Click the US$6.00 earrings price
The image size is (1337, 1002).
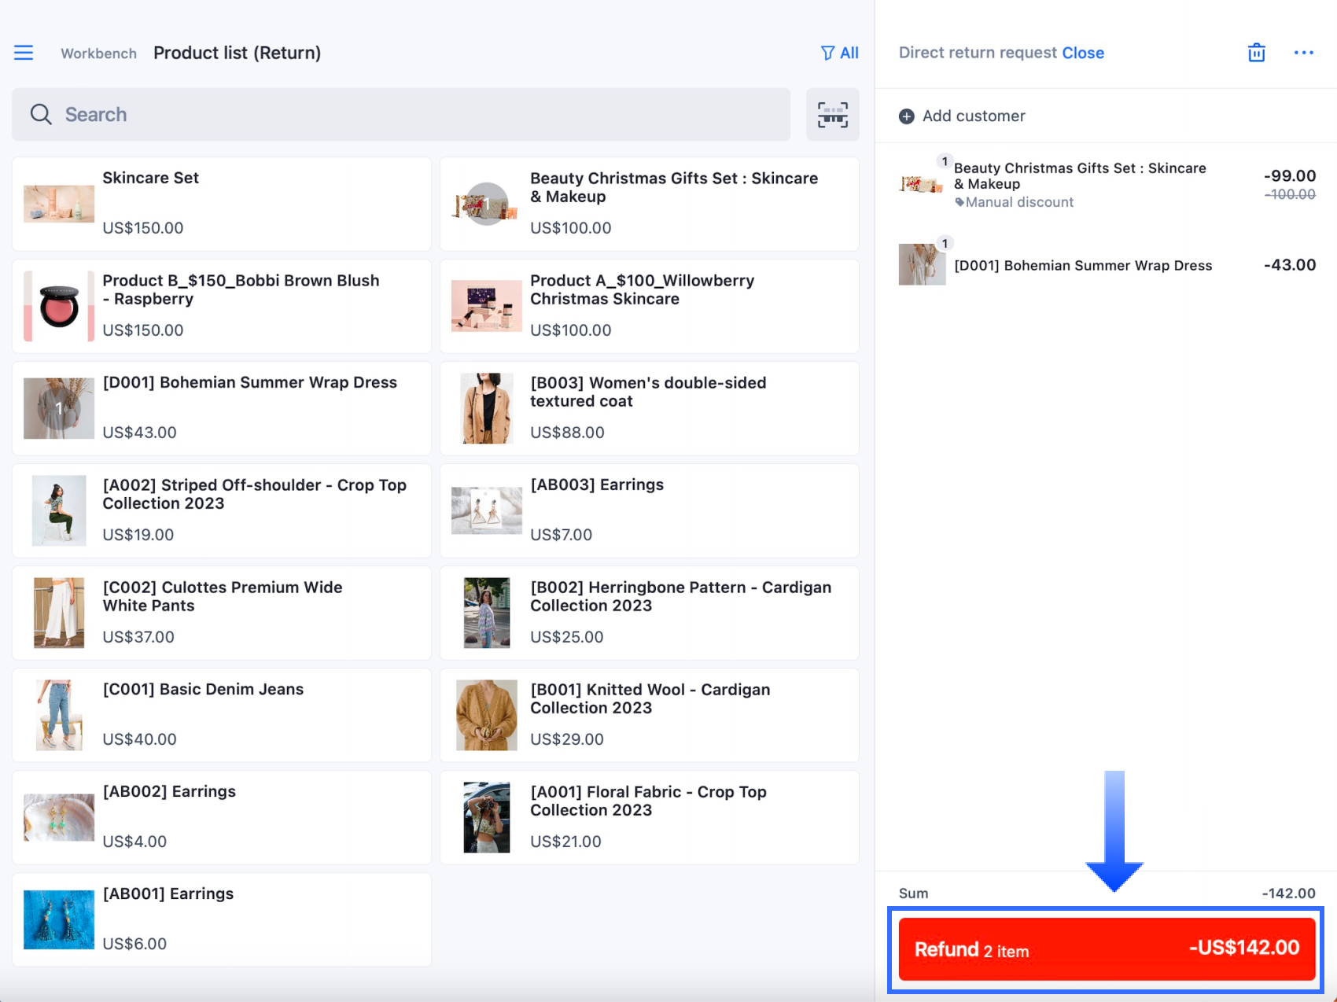pyautogui.click(x=134, y=944)
